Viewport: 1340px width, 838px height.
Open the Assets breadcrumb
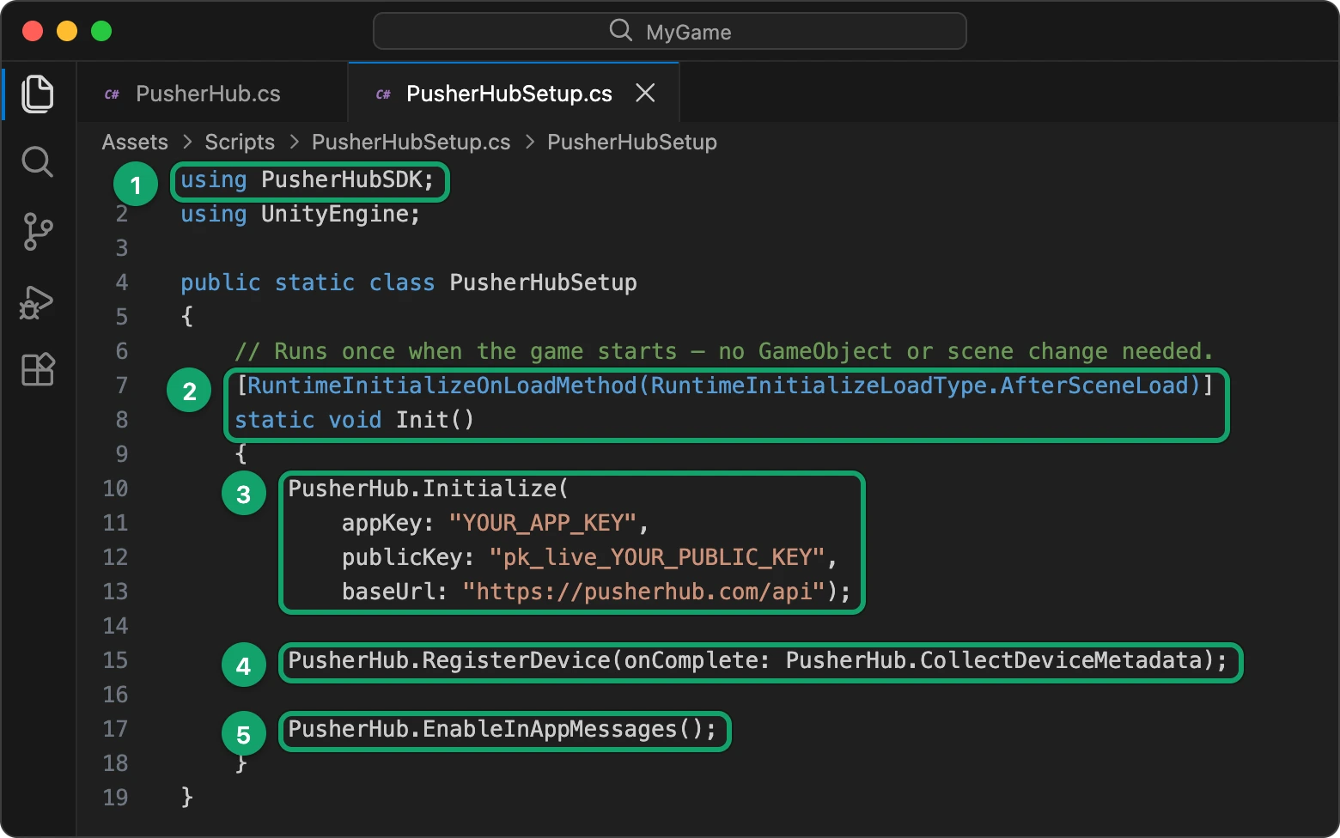(135, 142)
